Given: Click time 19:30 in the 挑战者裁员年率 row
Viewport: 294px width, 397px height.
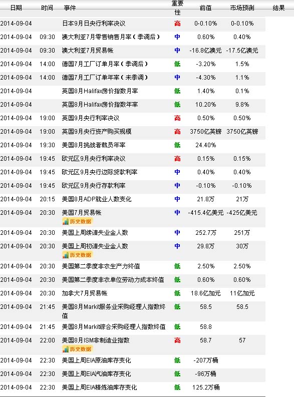Looking at the screenshot, I should click(x=47, y=145).
